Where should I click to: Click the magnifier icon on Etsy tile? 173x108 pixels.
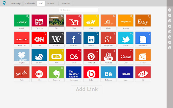coord(149,16)
